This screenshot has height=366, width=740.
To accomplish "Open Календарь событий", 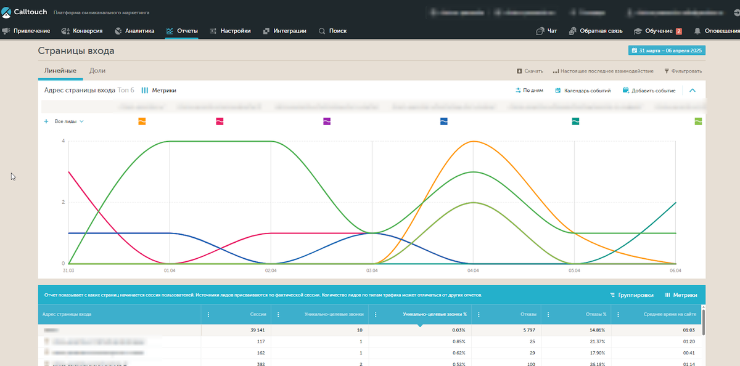I will tap(583, 91).
